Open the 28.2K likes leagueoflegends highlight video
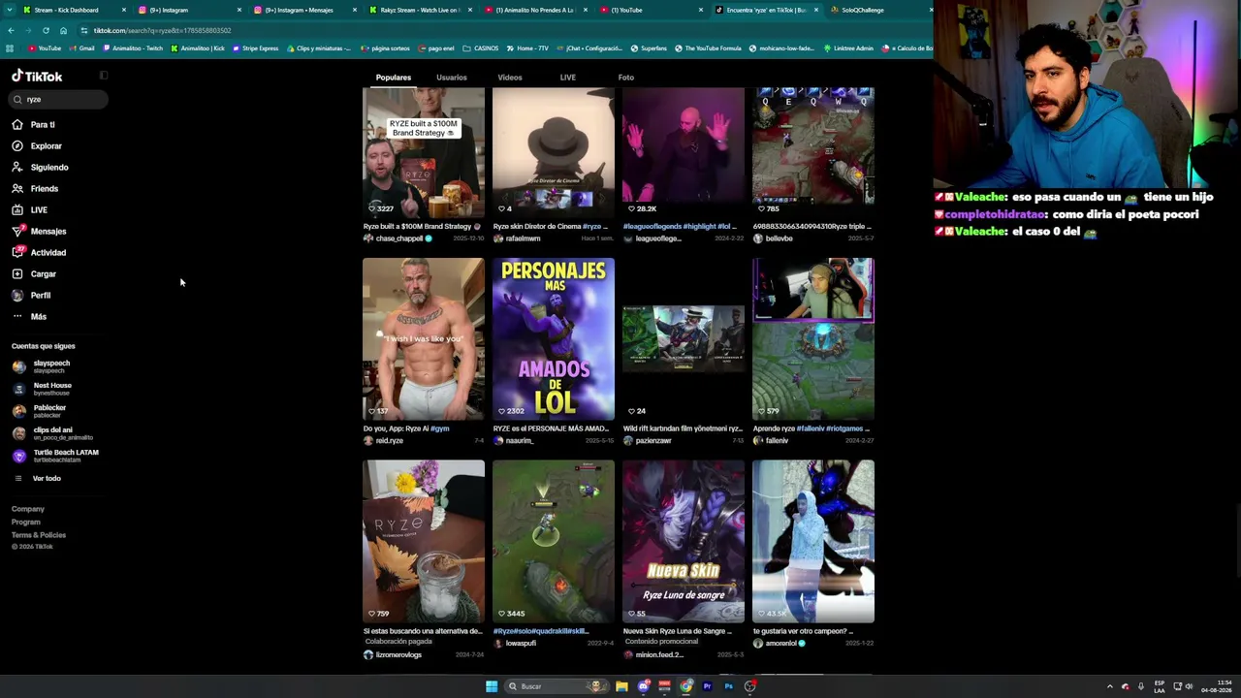The width and height of the screenshot is (1241, 698). tap(684, 151)
